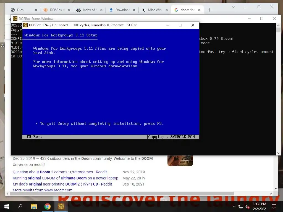The width and height of the screenshot is (283, 212).
Task: Click the Chrome horizontal scrollbar thumb
Action: [122, 194]
